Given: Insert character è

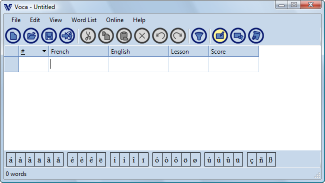Looking at the screenshot, I should pos(82,160).
